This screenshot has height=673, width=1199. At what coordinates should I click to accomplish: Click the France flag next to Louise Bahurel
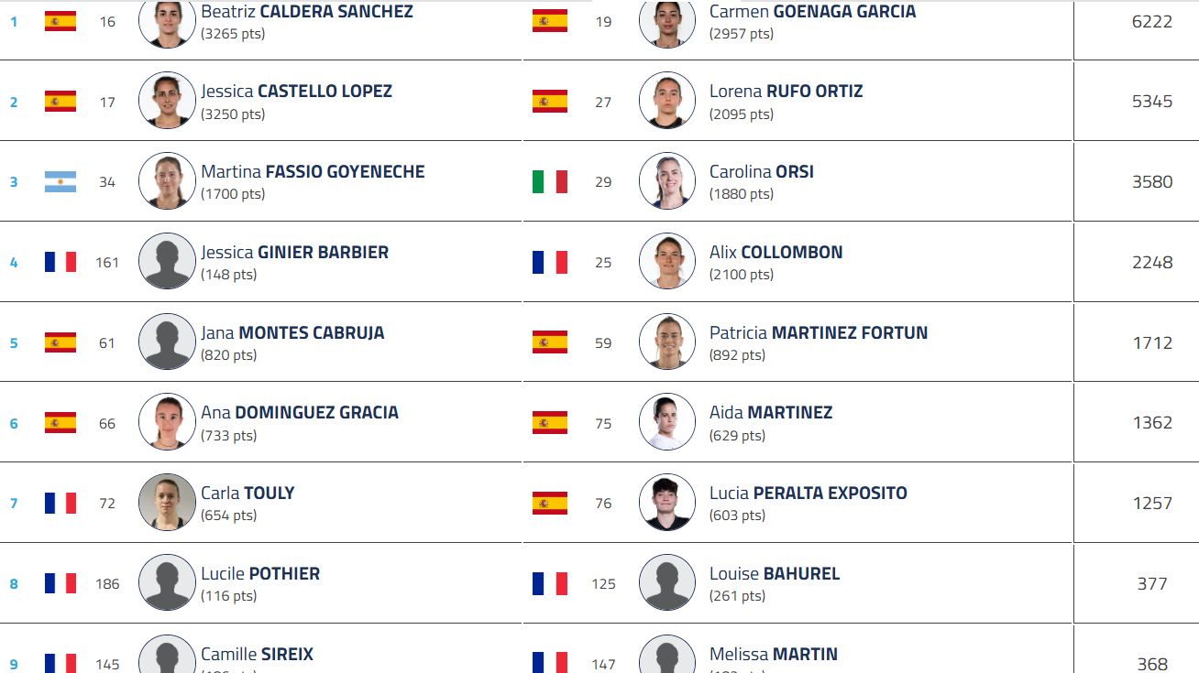pyautogui.click(x=550, y=583)
